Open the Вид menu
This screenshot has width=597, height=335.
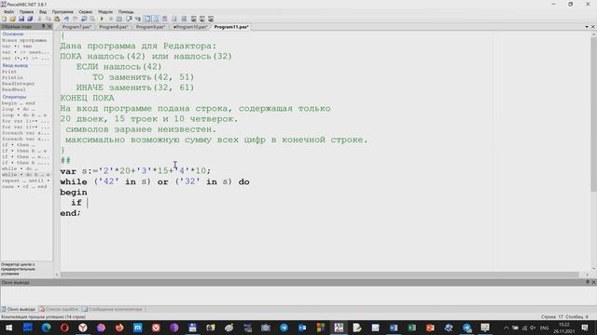(43, 12)
